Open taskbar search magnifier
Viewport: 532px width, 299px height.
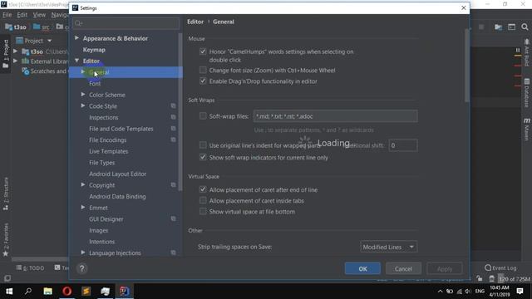(28, 292)
